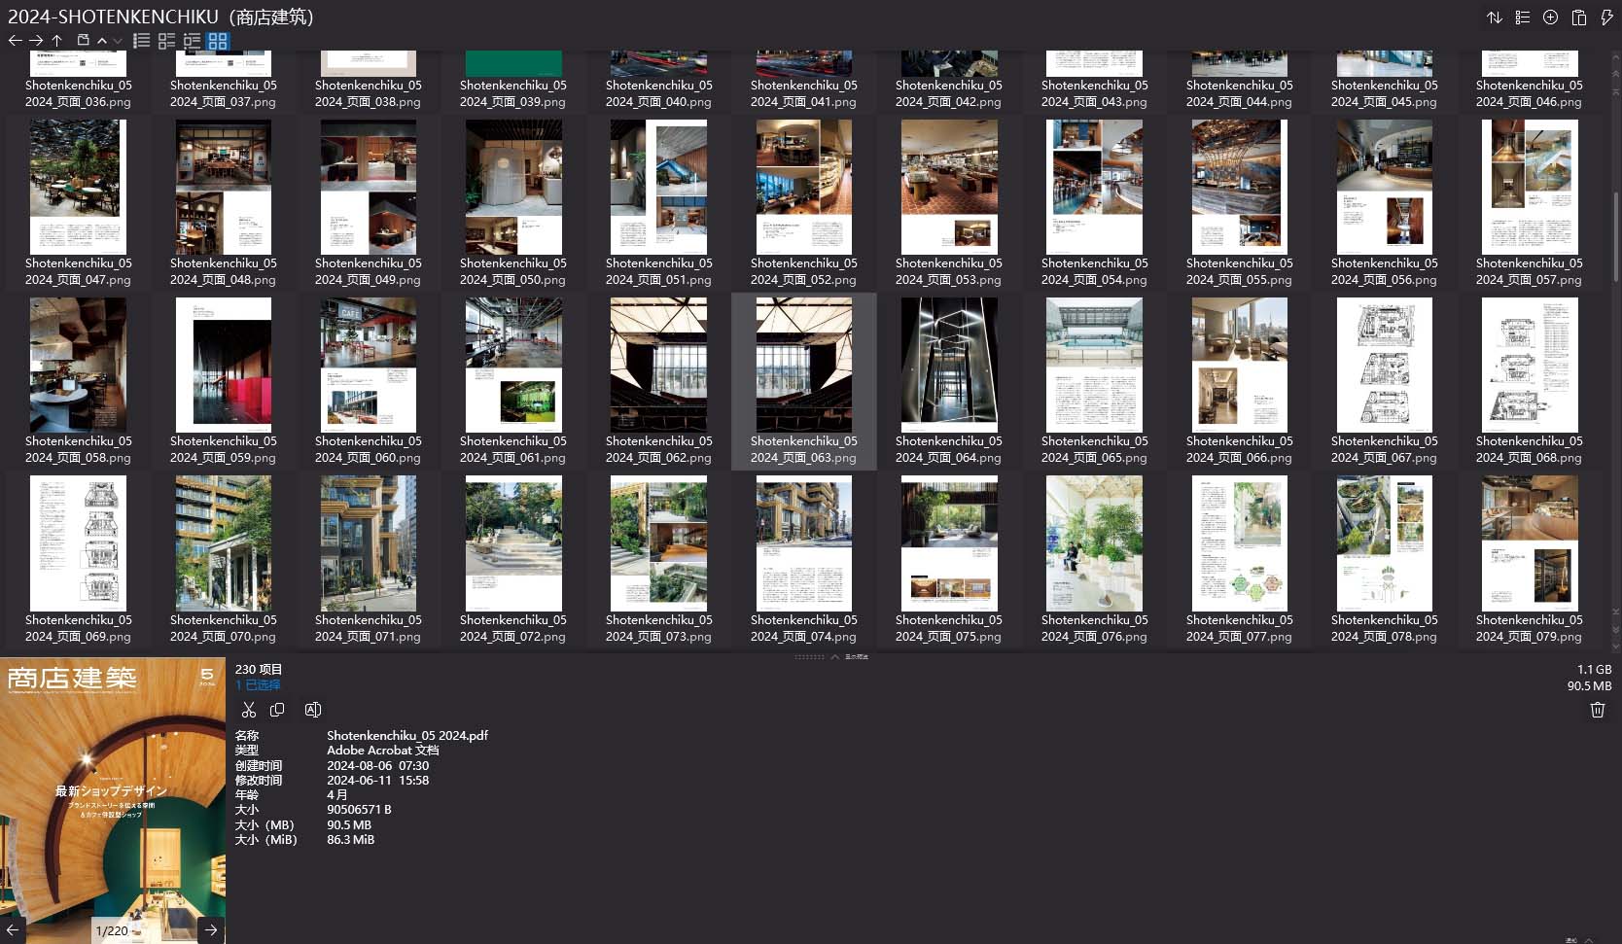The image size is (1622, 944).
Task: Click the folder icon next to the up arrow
Action: [x=84, y=41]
